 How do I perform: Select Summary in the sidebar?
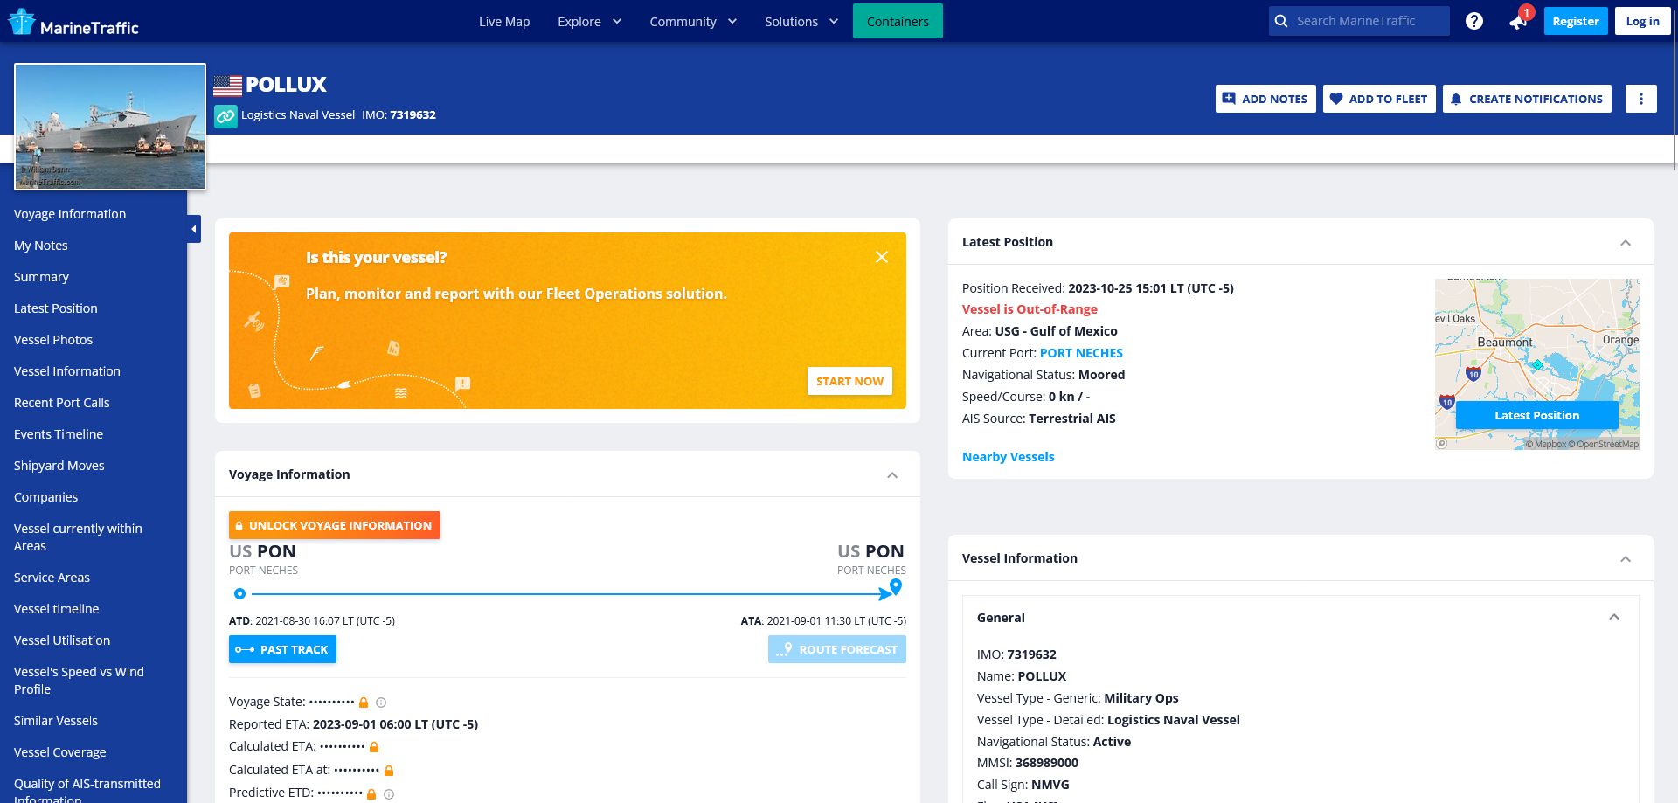[x=41, y=277]
